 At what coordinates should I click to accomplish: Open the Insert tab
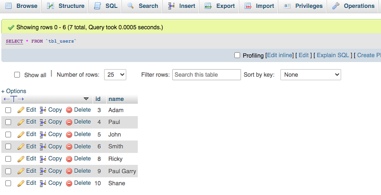[x=182, y=6]
